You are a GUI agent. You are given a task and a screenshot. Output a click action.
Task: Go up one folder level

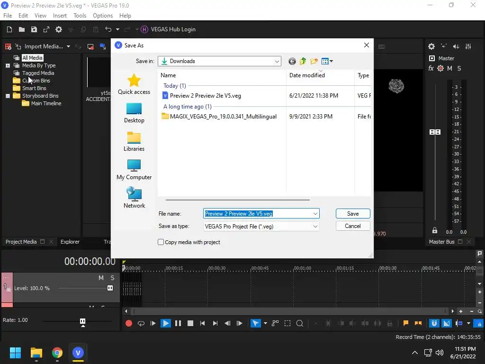tap(303, 61)
